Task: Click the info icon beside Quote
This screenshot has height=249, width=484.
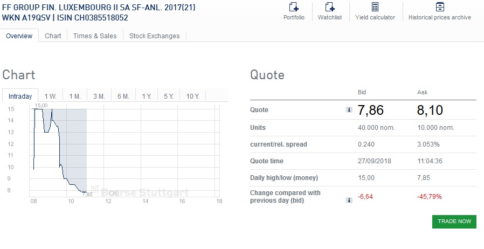Action: tap(349, 109)
